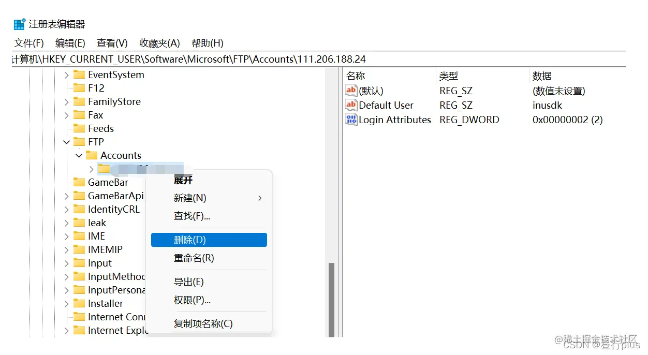Select the Accounts folder icon

coord(92,155)
